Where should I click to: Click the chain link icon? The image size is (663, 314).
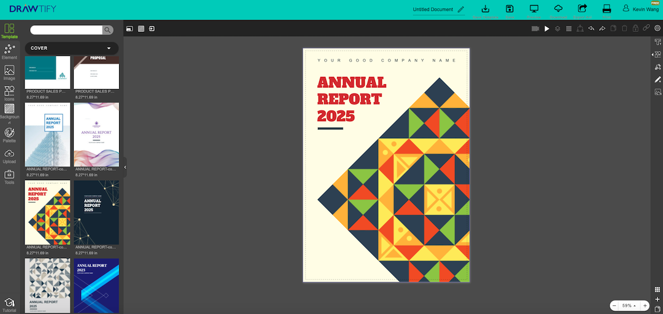click(x=646, y=28)
